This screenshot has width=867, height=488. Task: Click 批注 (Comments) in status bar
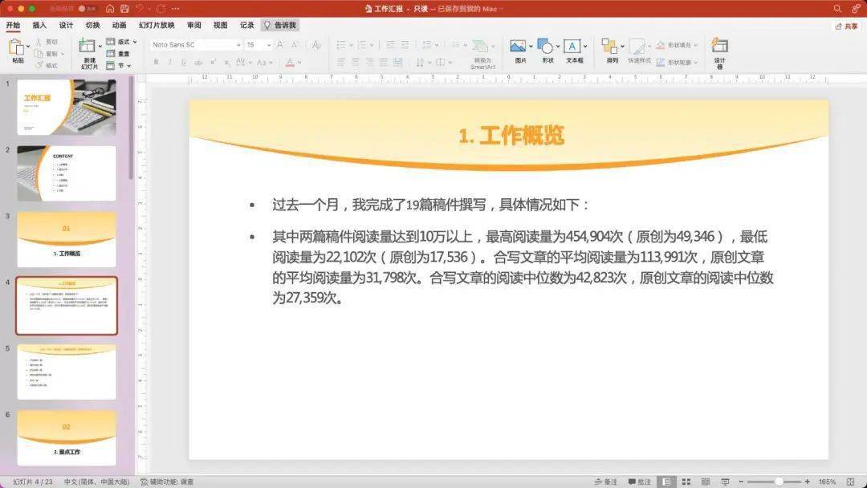639,482
